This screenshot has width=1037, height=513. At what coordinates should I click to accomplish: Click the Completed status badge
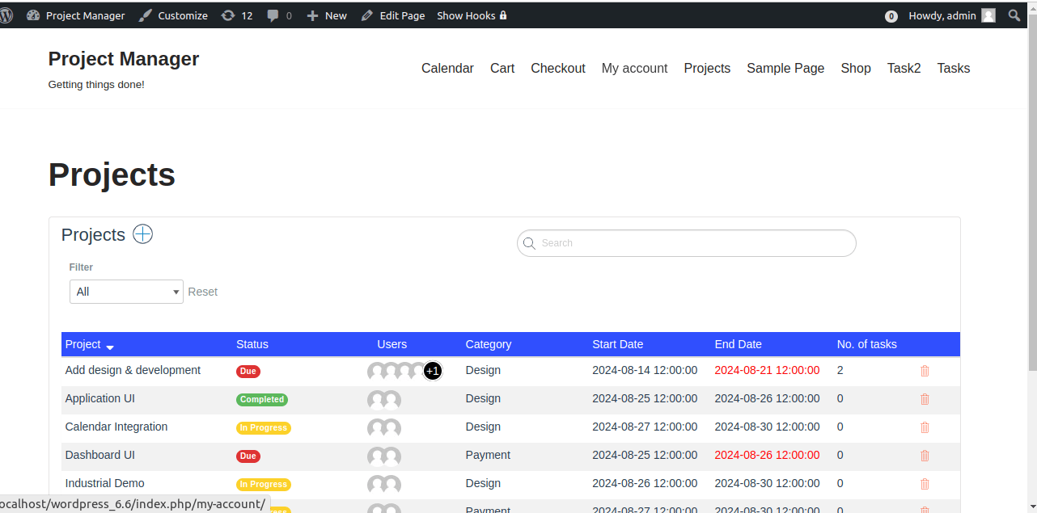[x=262, y=399]
